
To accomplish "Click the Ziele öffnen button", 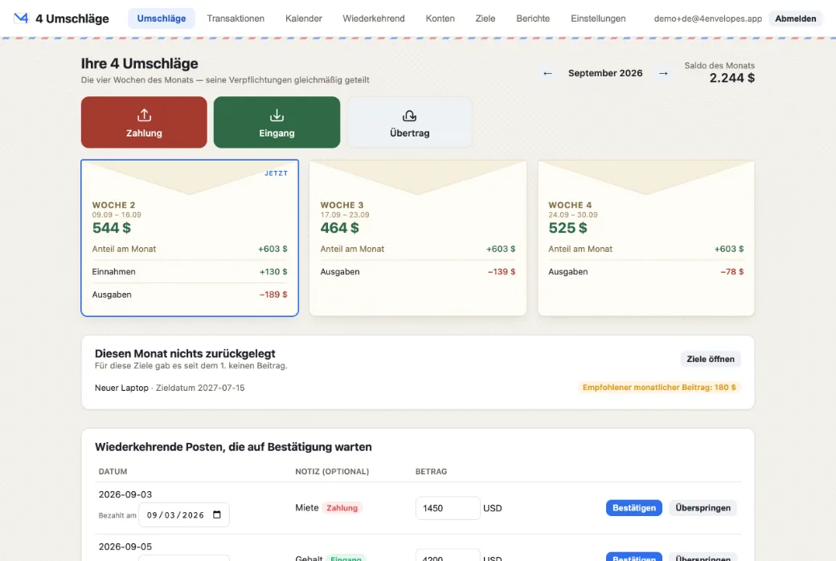I will pos(710,359).
